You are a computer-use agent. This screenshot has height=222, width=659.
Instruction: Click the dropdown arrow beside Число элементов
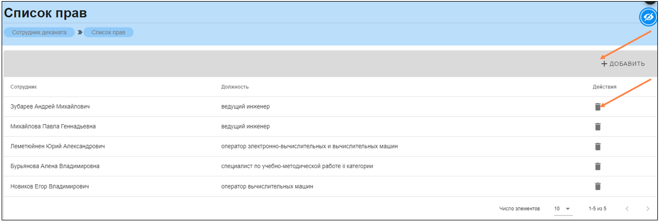[568, 208]
